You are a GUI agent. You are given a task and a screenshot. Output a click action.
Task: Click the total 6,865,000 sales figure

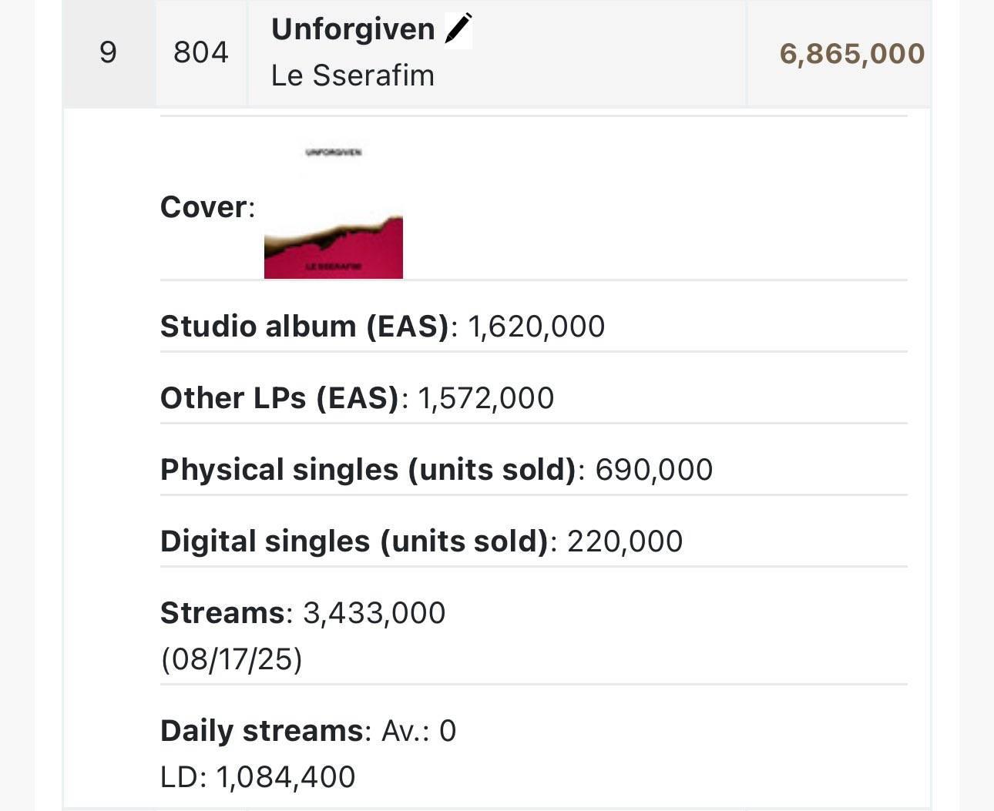coord(852,53)
